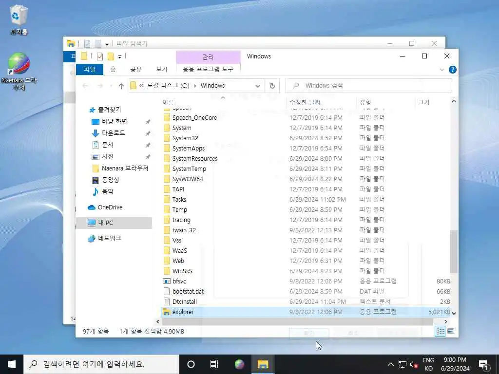Viewport: 499px width, 374px height.
Task: Open the blue help question mark icon
Action: (452, 70)
